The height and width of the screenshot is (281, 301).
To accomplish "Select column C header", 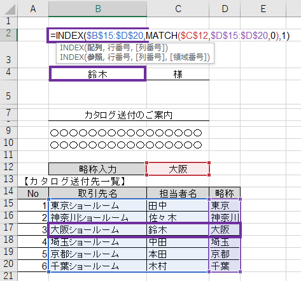I will click(x=178, y=8).
